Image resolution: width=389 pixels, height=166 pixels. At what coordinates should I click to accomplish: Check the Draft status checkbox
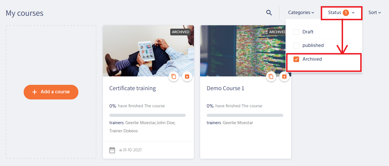[x=296, y=32]
